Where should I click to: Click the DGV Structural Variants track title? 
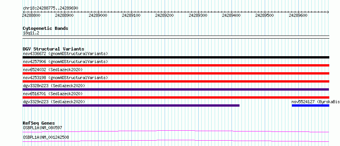tap(53, 49)
